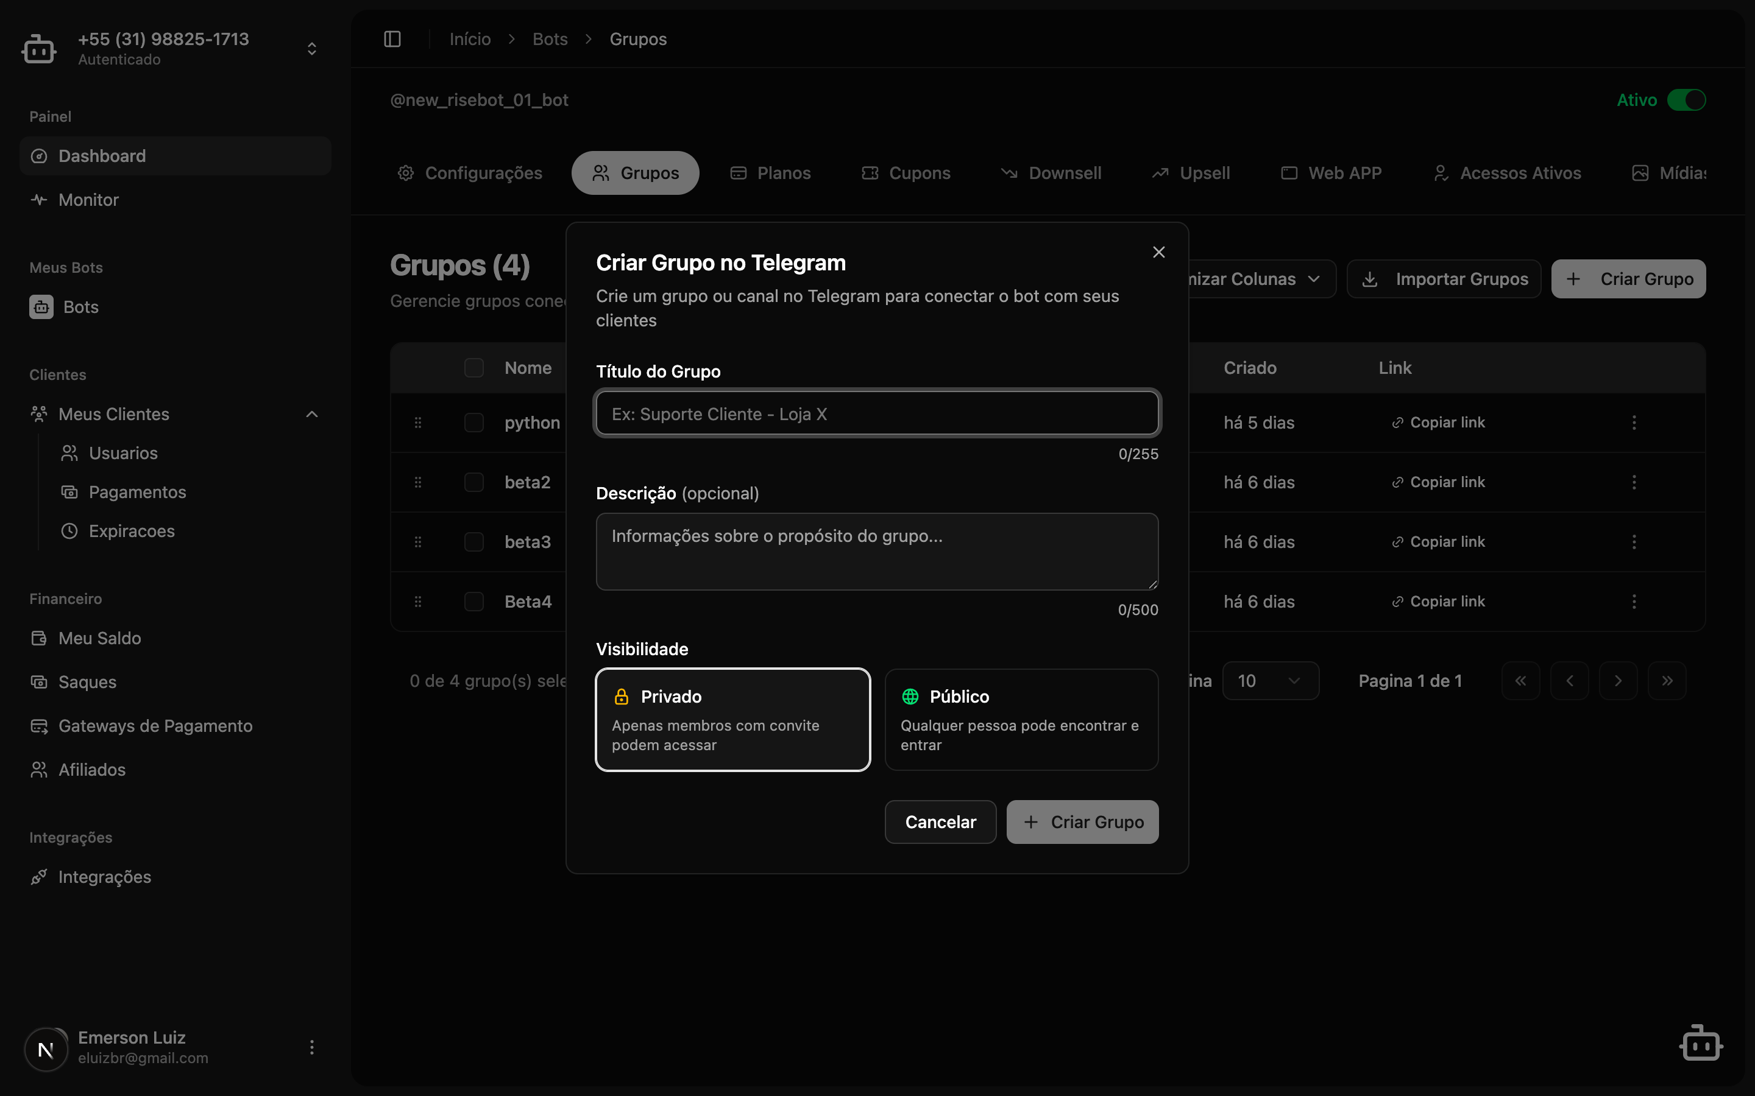Switch to Web APP tab
This screenshot has width=1755, height=1096.
pyautogui.click(x=1331, y=174)
